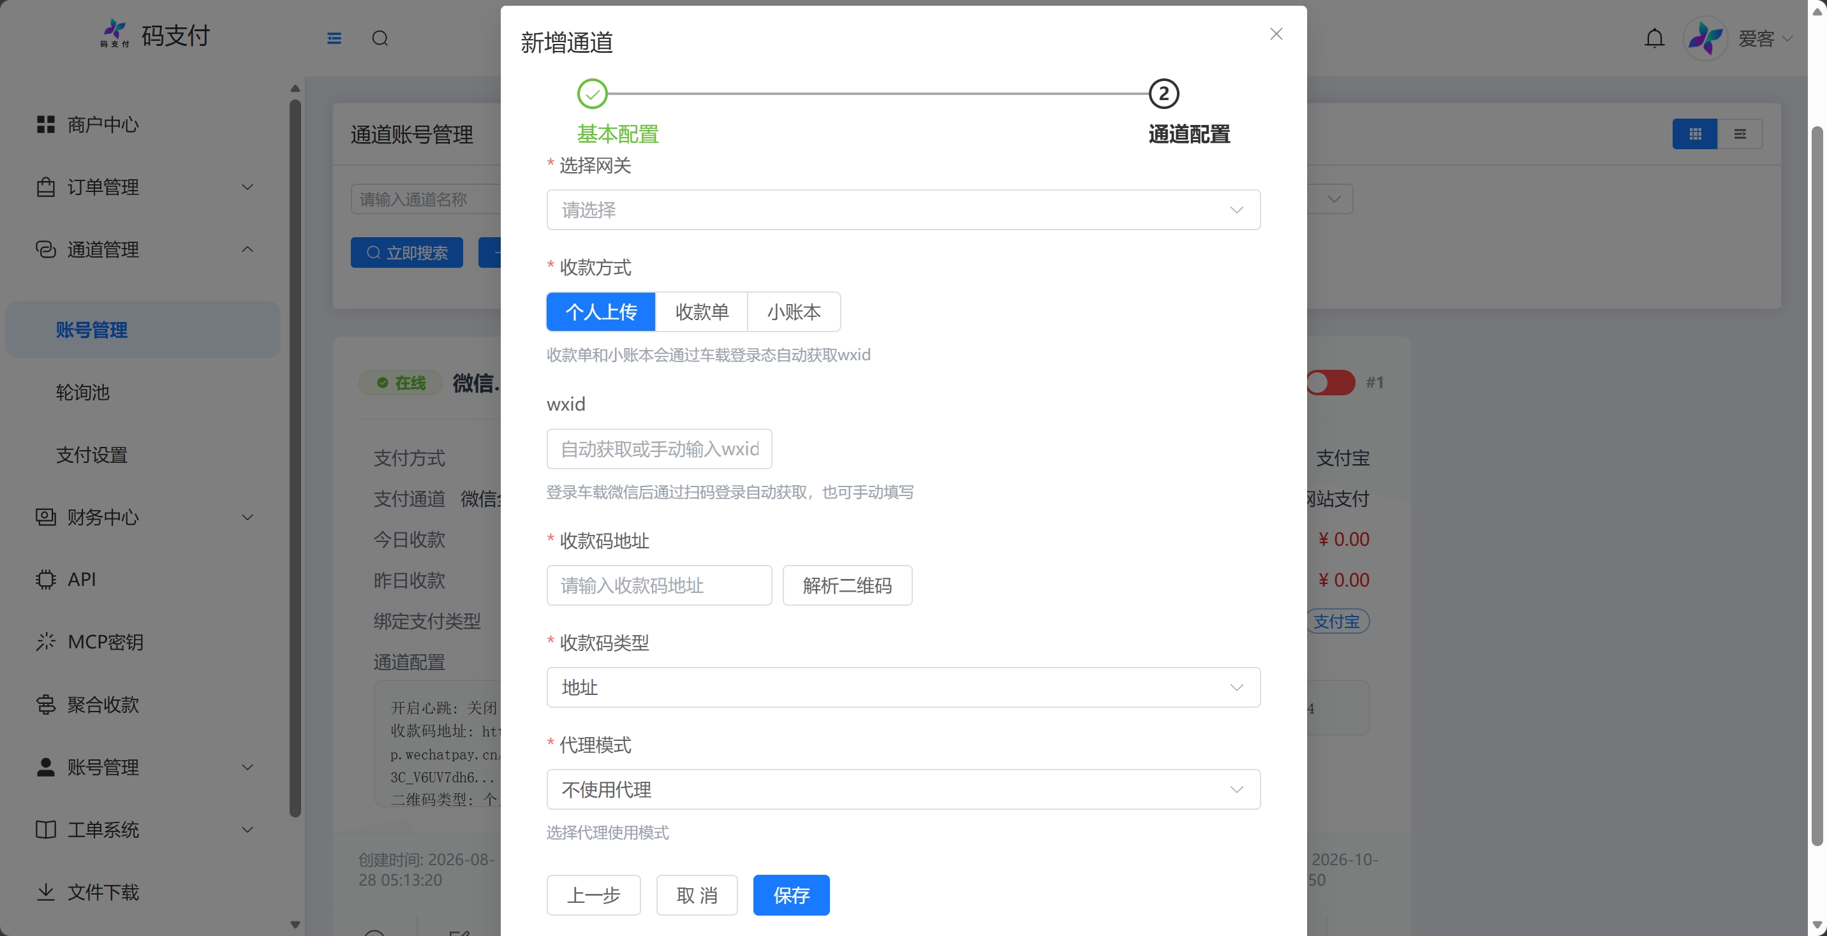
Task: Open the 代理模式 dropdown
Action: pyautogui.click(x=903, y=789)
